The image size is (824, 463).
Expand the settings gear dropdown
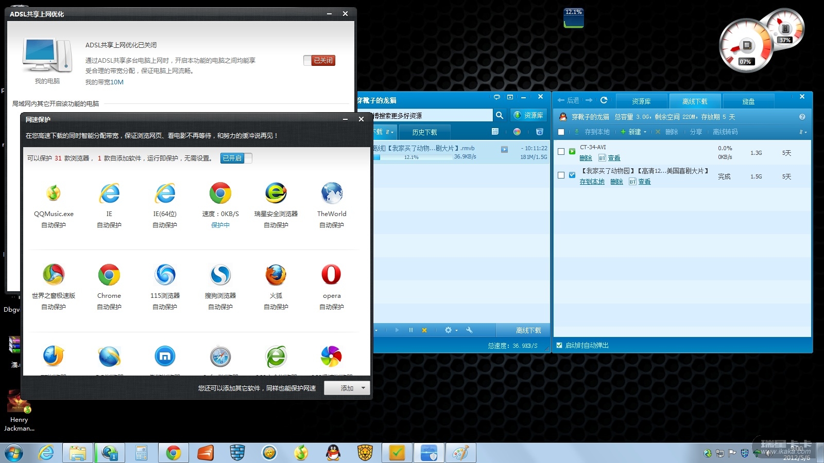tap(451, 330)
